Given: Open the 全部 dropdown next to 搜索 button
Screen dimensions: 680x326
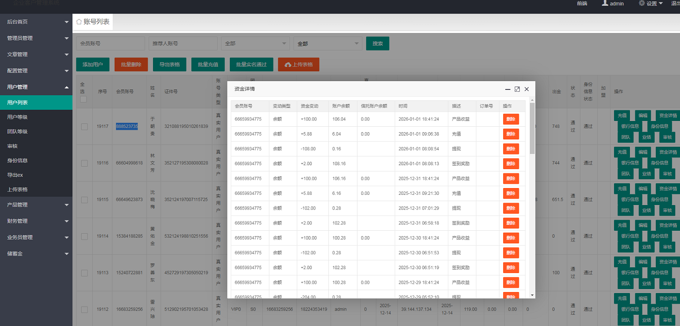Looking at the screenshot, I should pos(328,44).
